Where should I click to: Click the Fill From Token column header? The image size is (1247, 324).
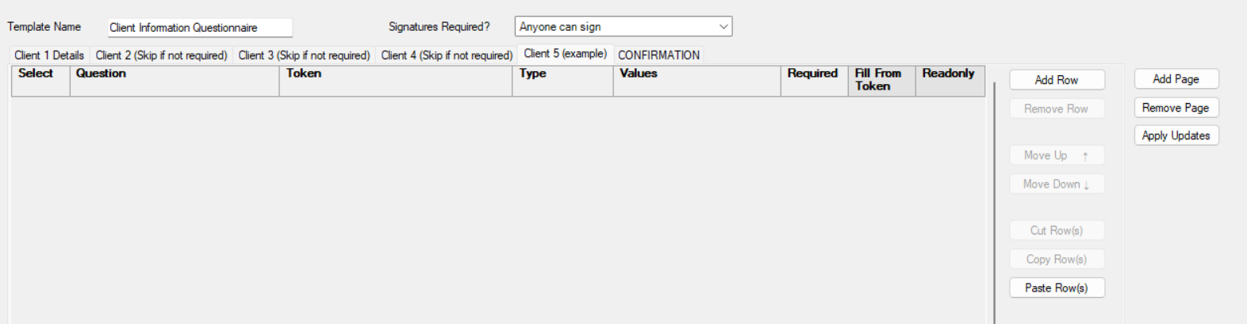click(x=881, y=81)
